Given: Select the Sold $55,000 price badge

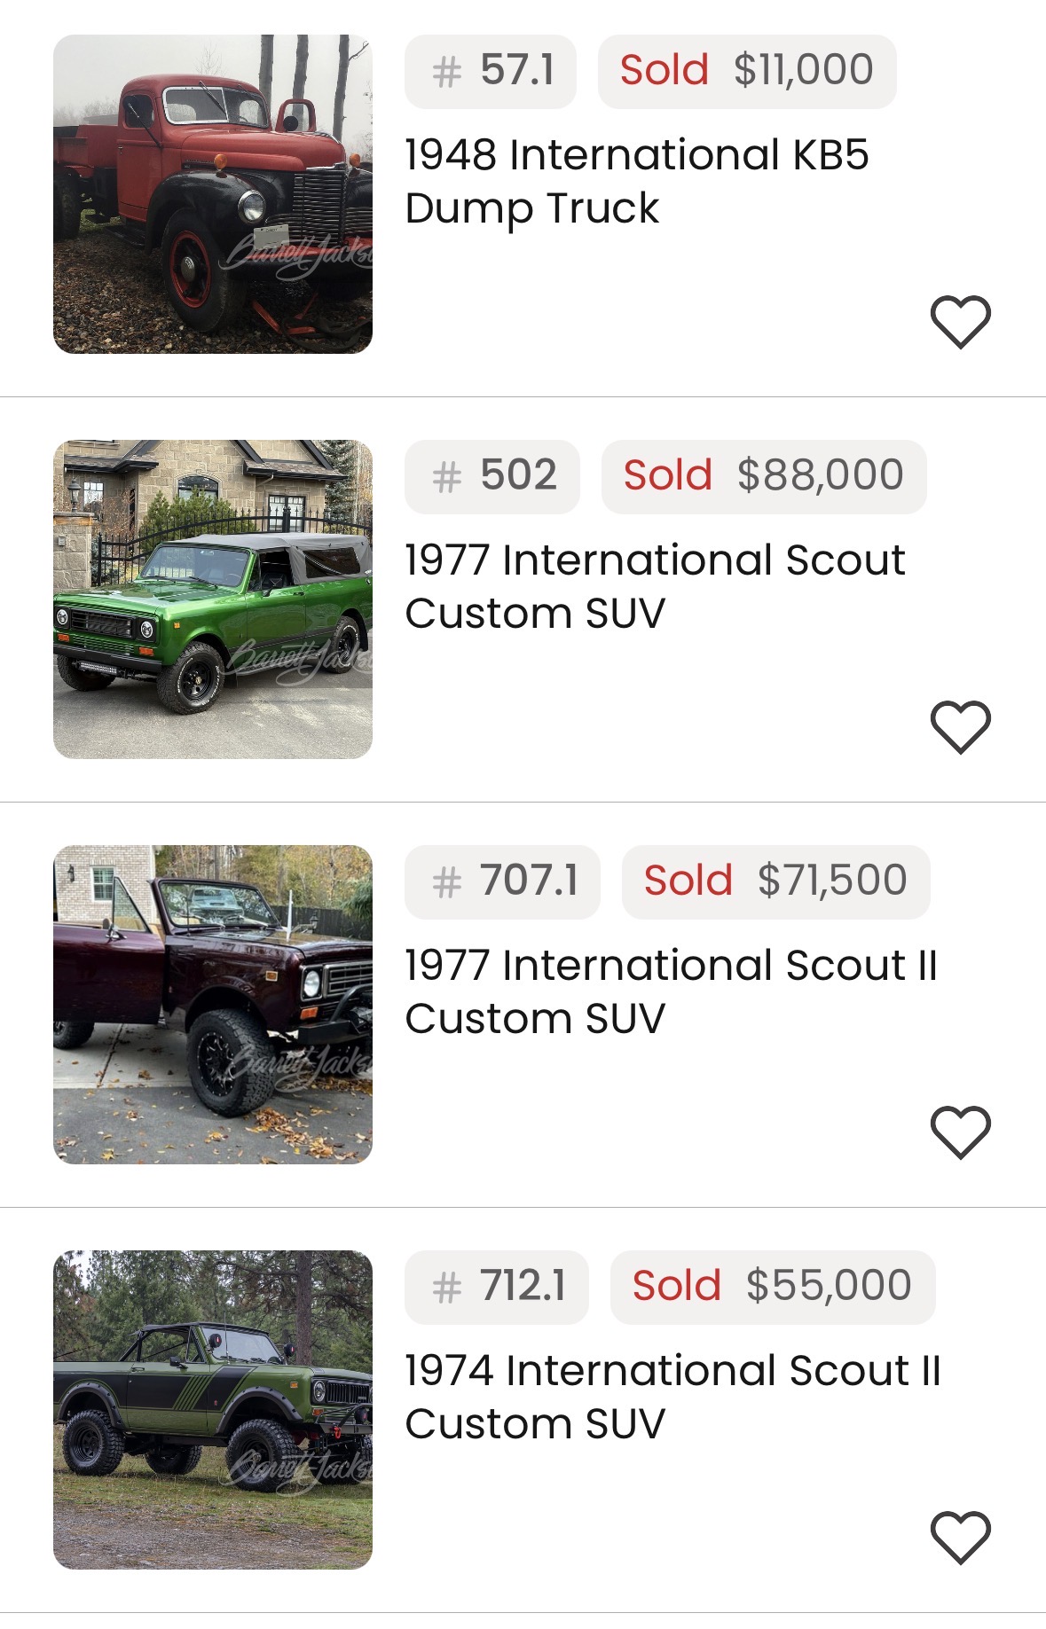Looking at the screenshot, I should tap(772, 1287).
